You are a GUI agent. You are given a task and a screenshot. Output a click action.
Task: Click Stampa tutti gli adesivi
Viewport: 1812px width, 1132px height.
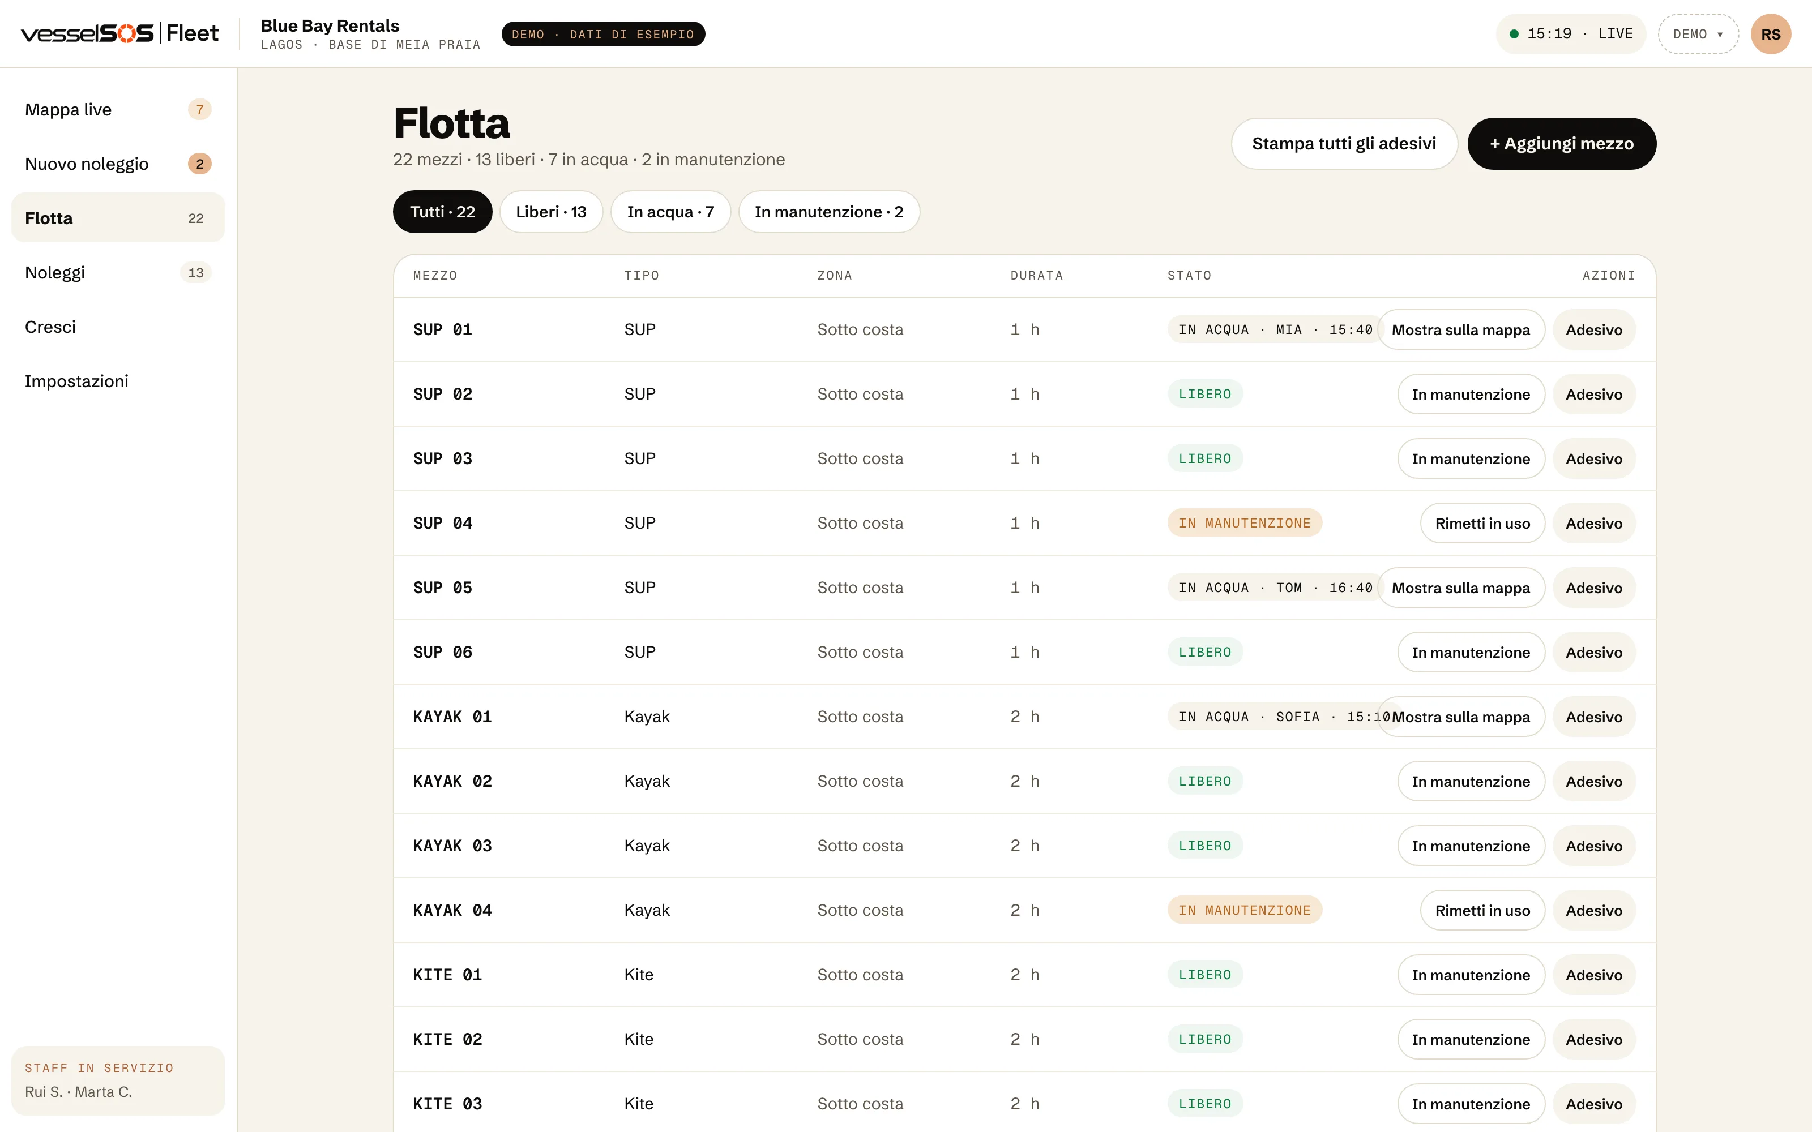[1344, 144]
